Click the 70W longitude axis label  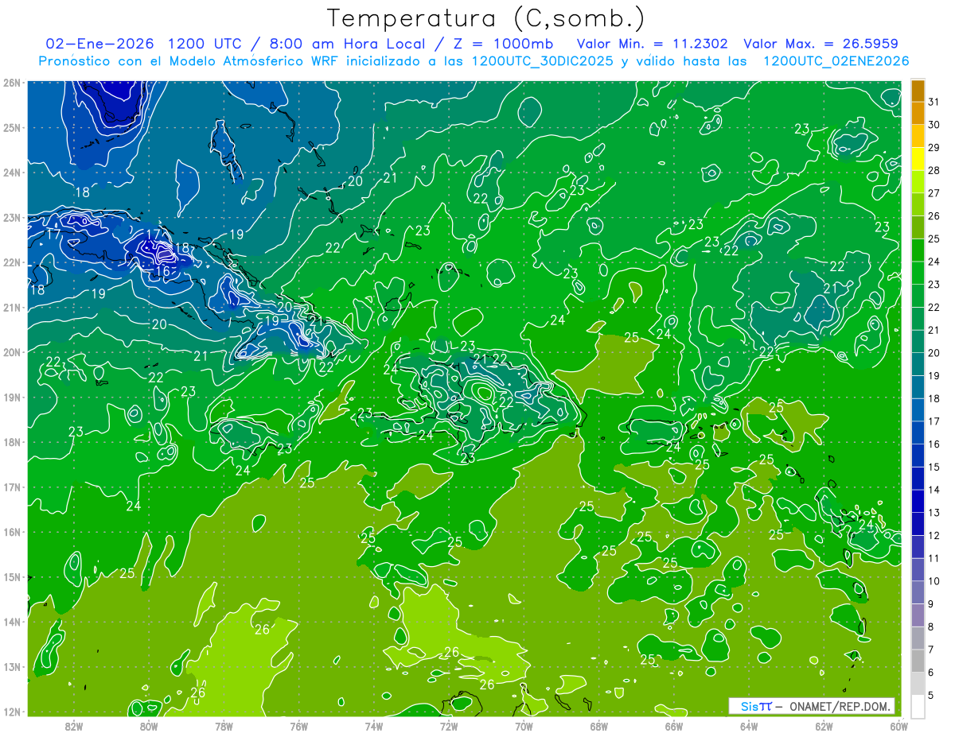pyautogui.click(x=524, y=726)
